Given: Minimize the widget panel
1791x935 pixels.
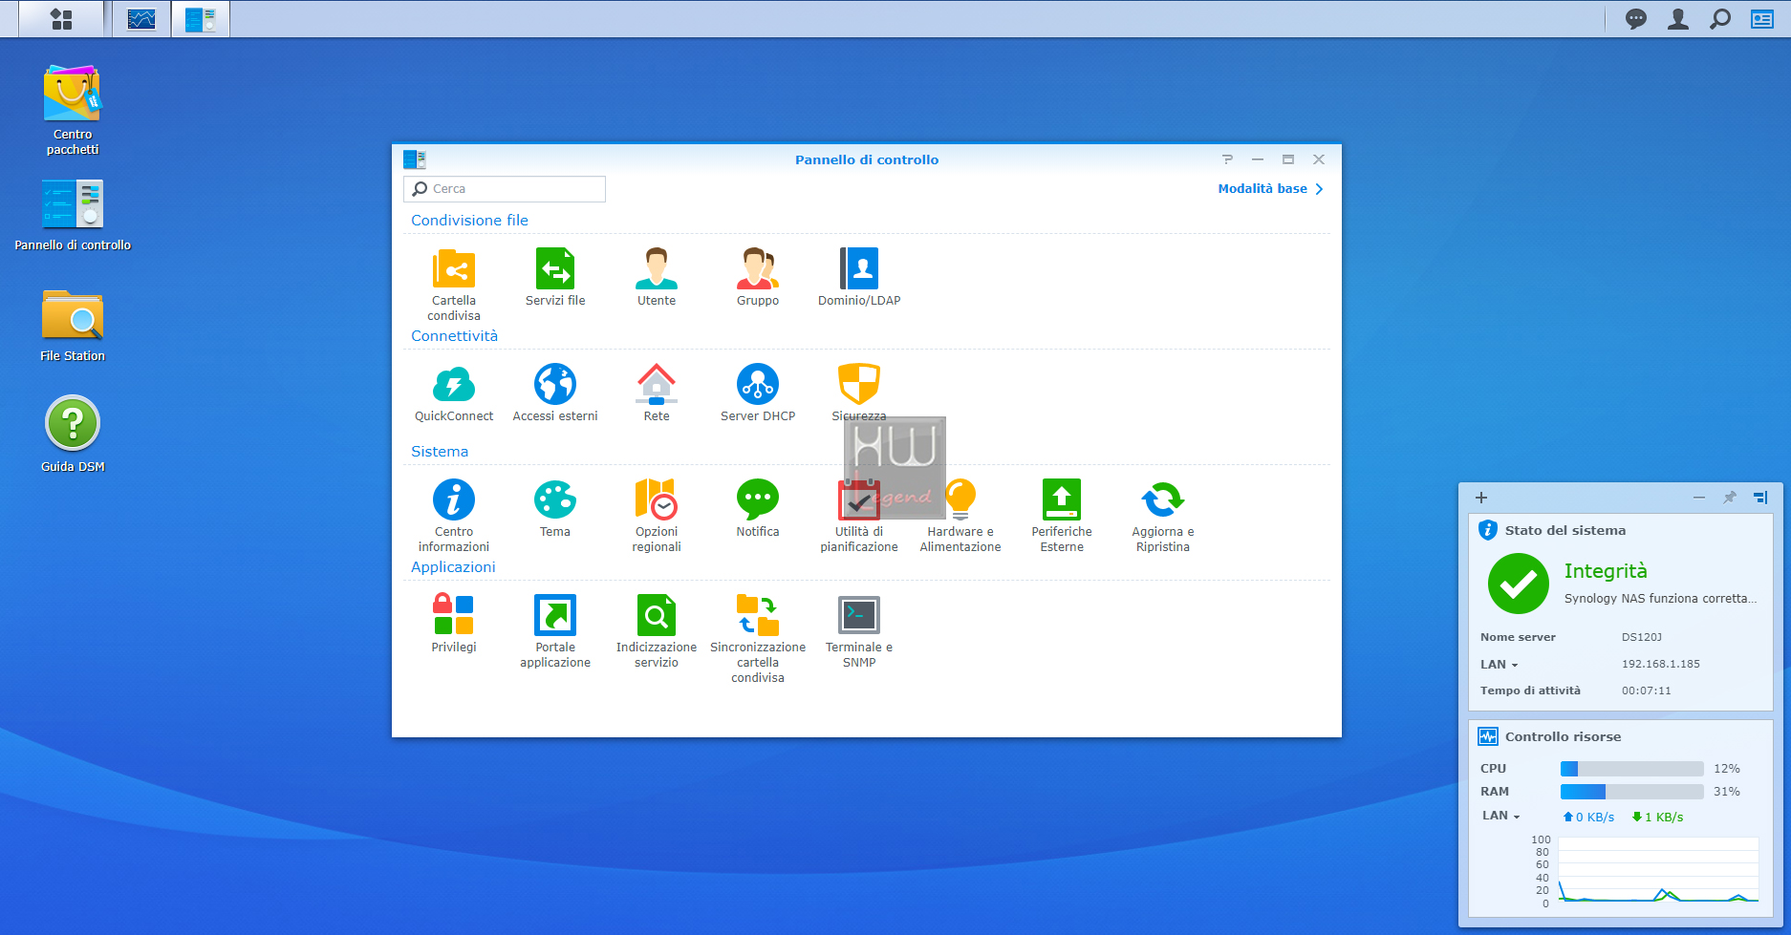Looking at the screenshot, I should tap(1699, 498).
